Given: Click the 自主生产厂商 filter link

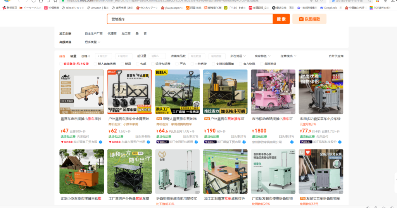Looking at the screenshot, I should coord(93,34).
